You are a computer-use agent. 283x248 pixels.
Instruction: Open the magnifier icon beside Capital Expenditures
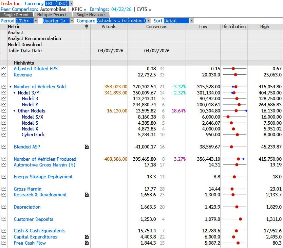pyautogui.click(x=87, y=237)
